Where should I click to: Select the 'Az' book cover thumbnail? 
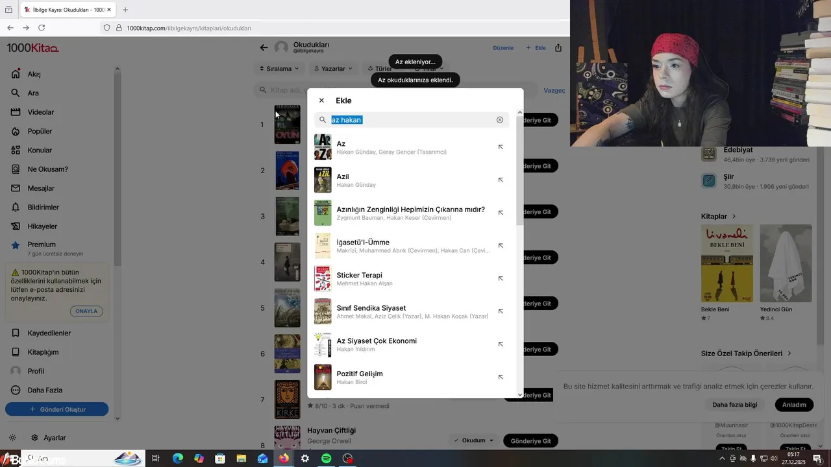pyautogui.click(x=323, y=147)
